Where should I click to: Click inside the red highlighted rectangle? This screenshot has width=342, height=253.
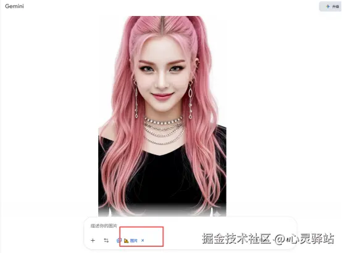click(141, 236)
